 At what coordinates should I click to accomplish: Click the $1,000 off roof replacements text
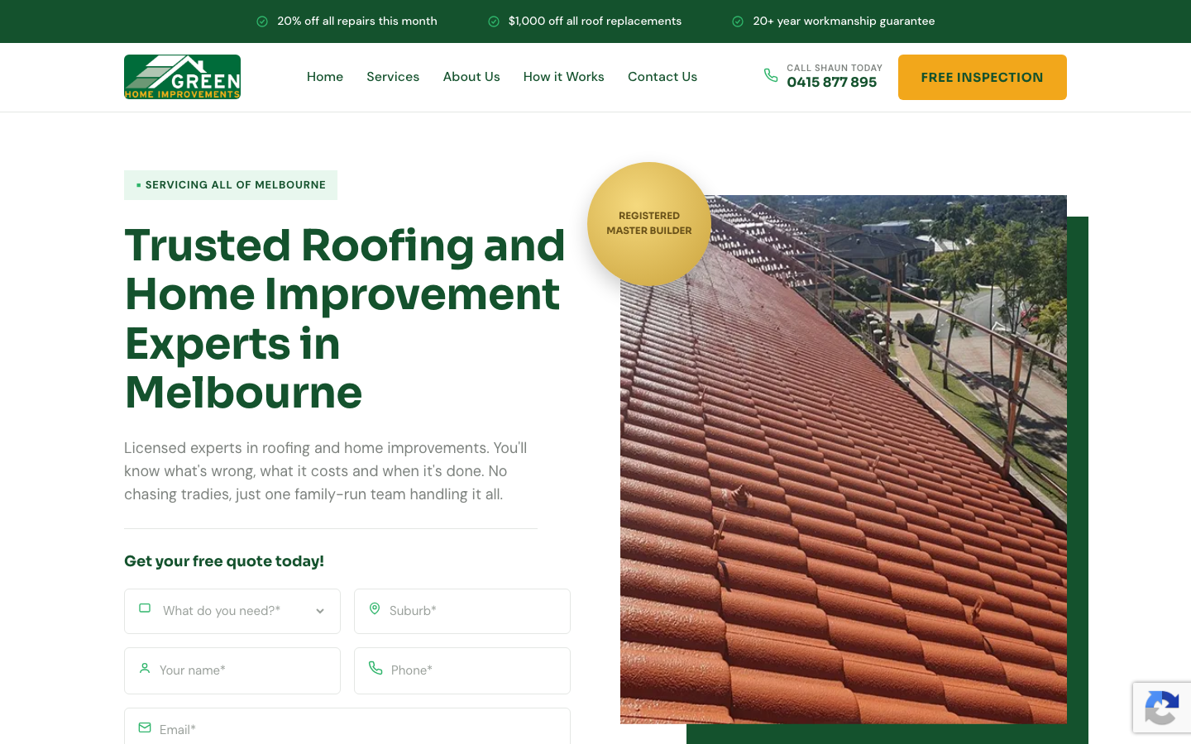coord(595,21)
